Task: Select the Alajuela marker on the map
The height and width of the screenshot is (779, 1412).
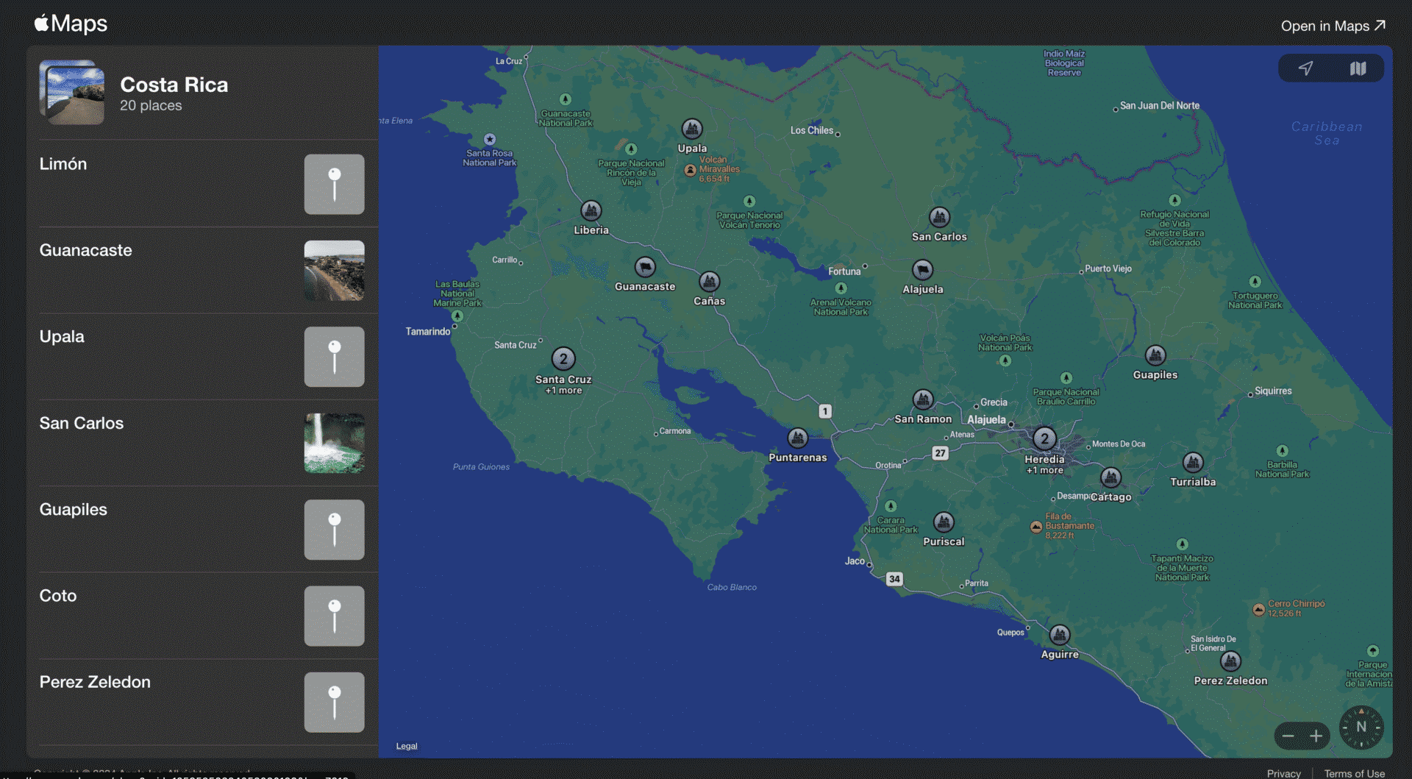Action: [x=923, y=271]
